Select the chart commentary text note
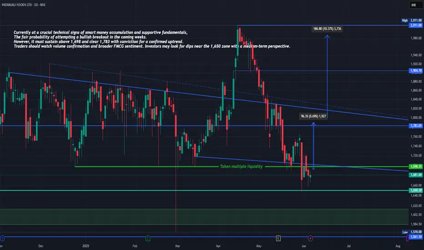Viewport: 424px width, 250px height. click(x=152, y=39)
